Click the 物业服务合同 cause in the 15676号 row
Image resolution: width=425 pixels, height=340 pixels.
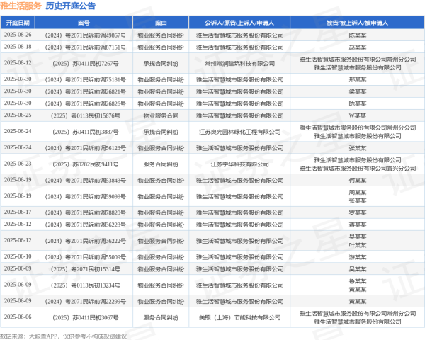tap(161, 115)
